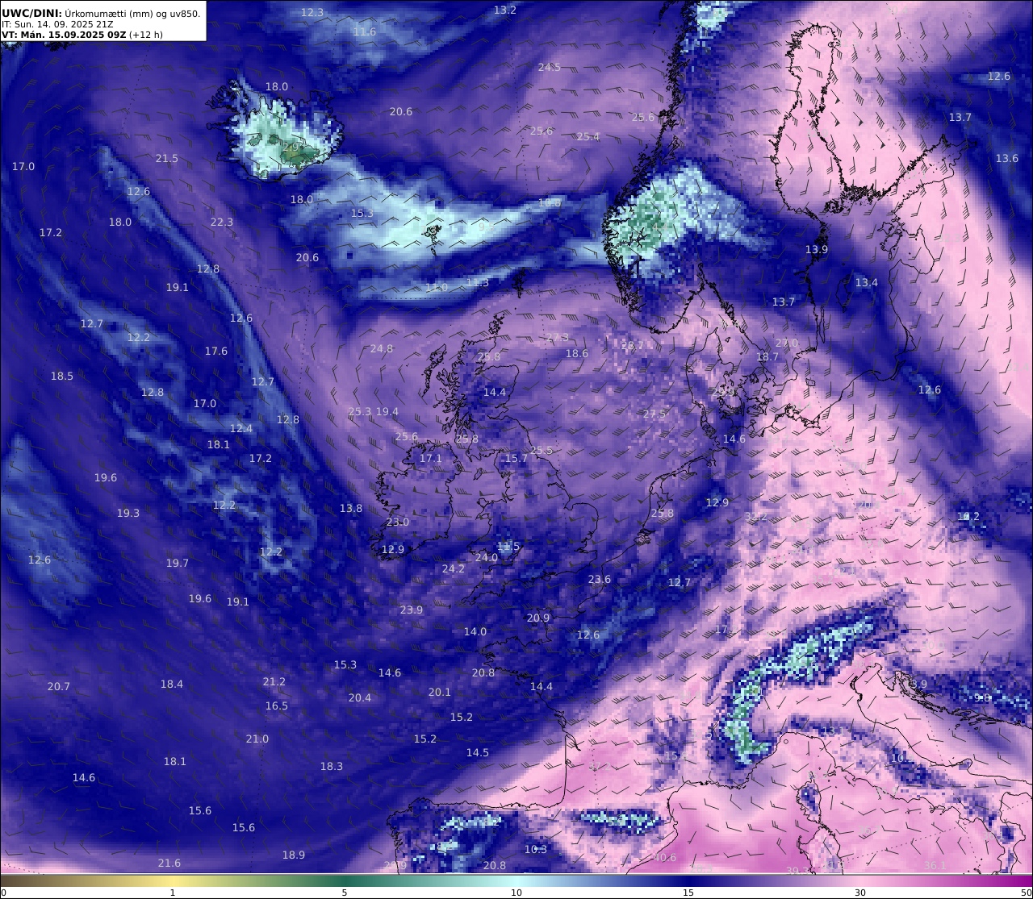
Task: Click the 24.8 value label
Action: [x=382, y=348]
